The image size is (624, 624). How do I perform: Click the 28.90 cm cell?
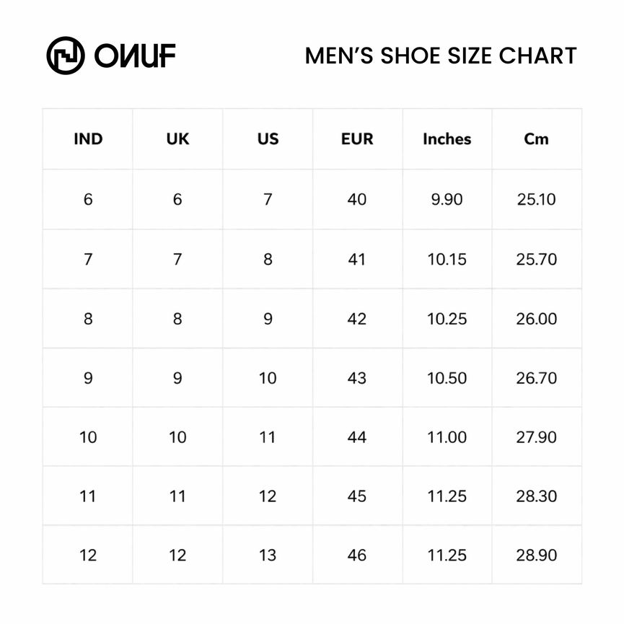pos(536,555)
